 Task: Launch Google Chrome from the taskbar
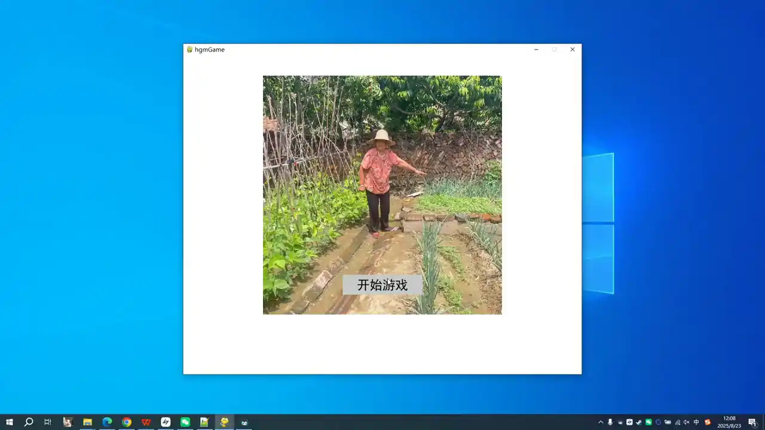[127, 422]
